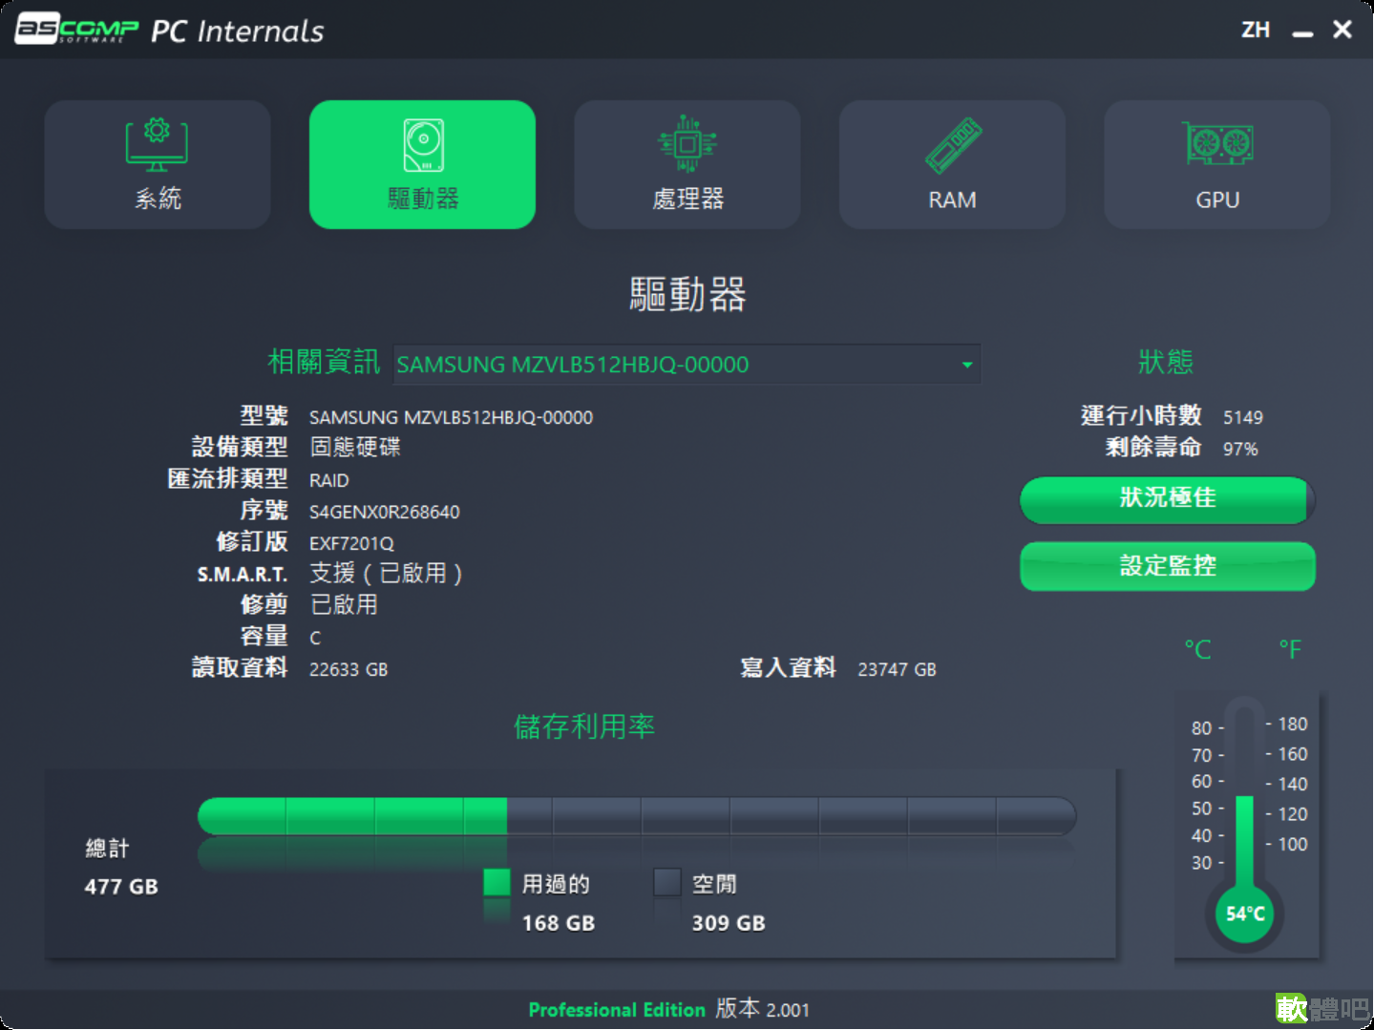Select serial number S4GENX0R268640
Image resolution: width=1374 pixels, height=1030 pixels.
point(384,513)
